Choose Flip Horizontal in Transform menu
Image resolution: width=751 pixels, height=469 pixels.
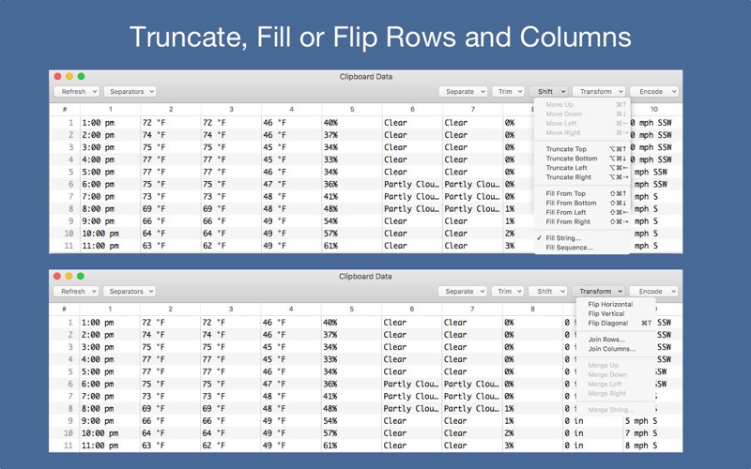coord(610,304)
